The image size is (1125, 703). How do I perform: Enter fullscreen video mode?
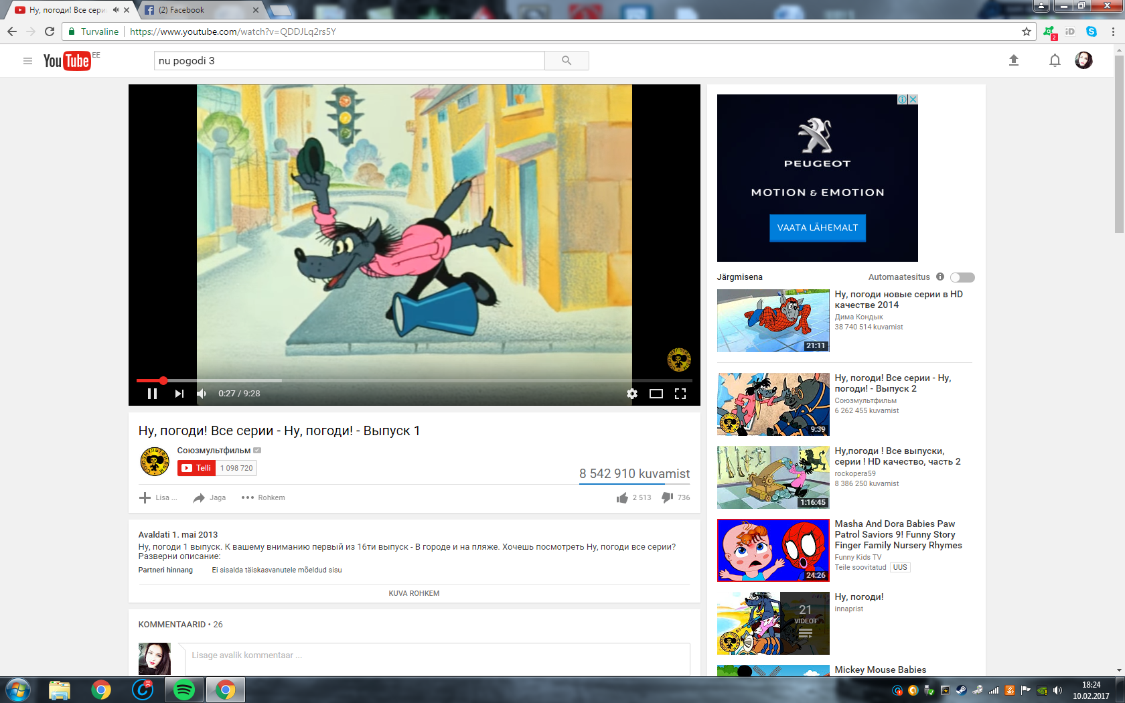[x=680, y=394]
